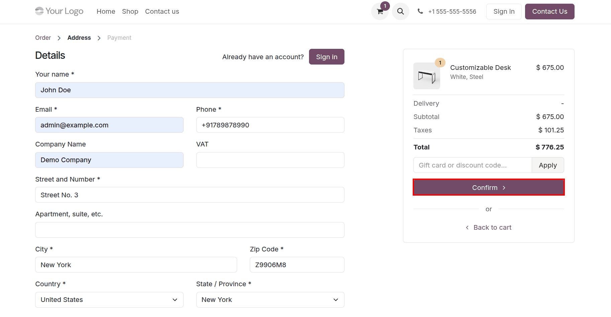This screenshot has width=611, height=317.
Task: Click the Contact Us button
Action: point(549,11)
